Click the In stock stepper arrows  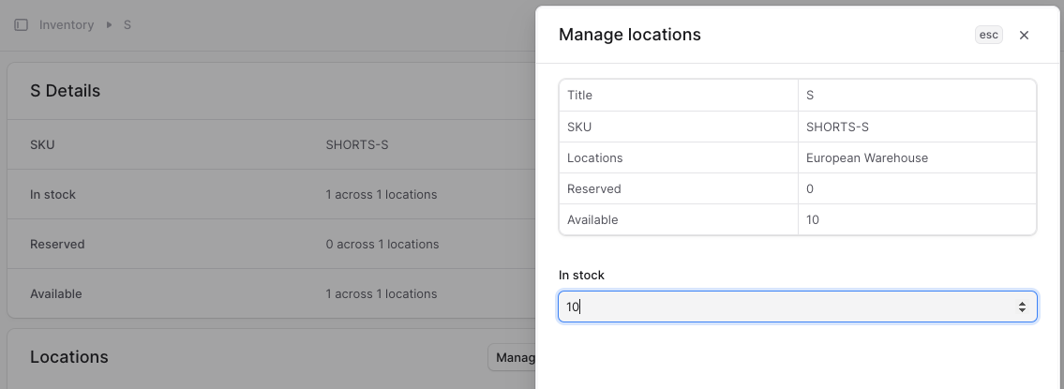[x=1022, y=307]
